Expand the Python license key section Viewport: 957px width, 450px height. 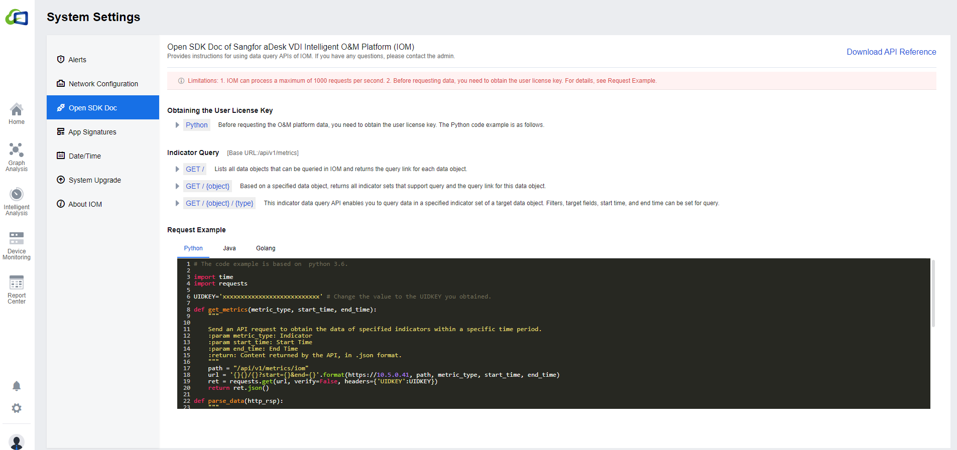(x=196, y=125)
